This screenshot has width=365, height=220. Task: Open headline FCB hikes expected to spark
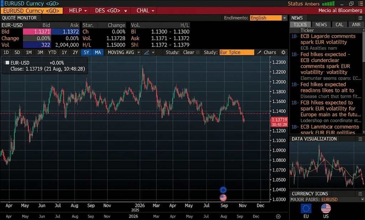pyautogui.click(x=330, y=109)
